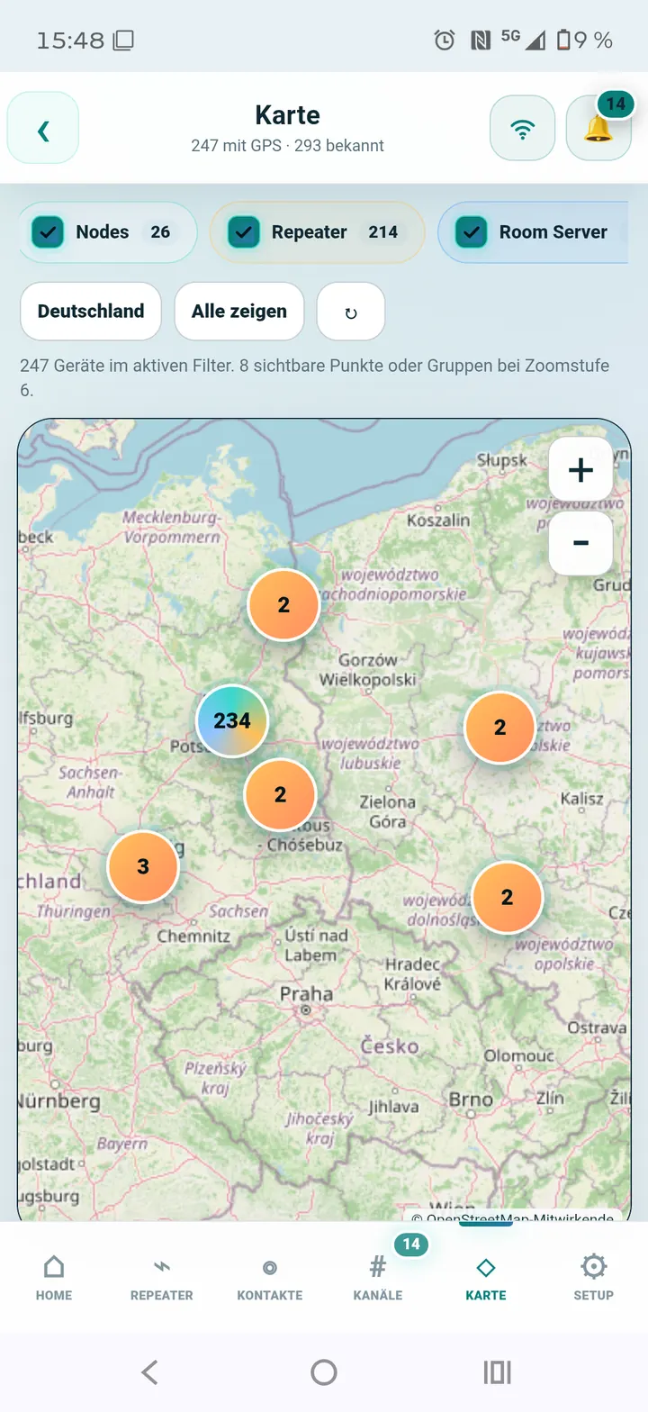Switch to the Home tab
The height and width of the screenshot is (1412, 648).
[54, 1278]
